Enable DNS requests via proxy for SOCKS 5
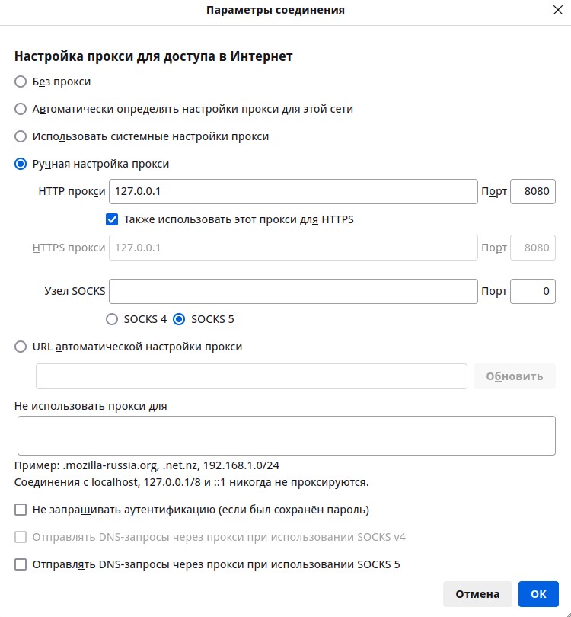This screenshot has width=571, height=617. pyautogui.click(x=21, y=564)
